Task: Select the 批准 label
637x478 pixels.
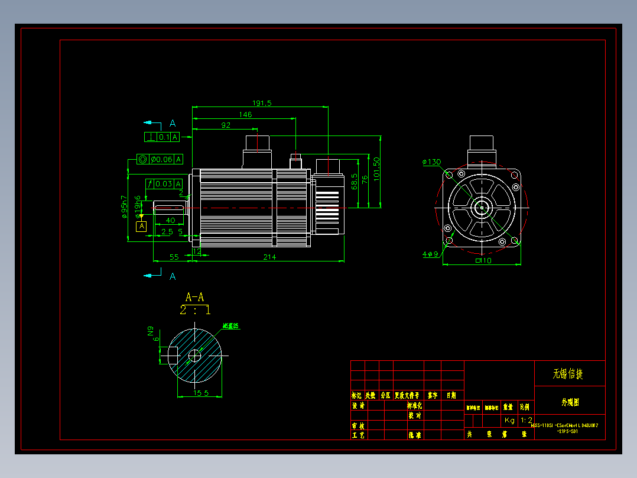Action: (415, 435)
